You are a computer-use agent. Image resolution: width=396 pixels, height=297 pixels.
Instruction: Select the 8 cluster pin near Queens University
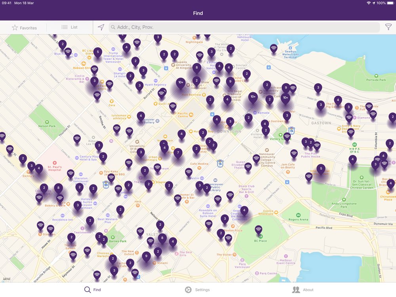(x=197, y=69)
